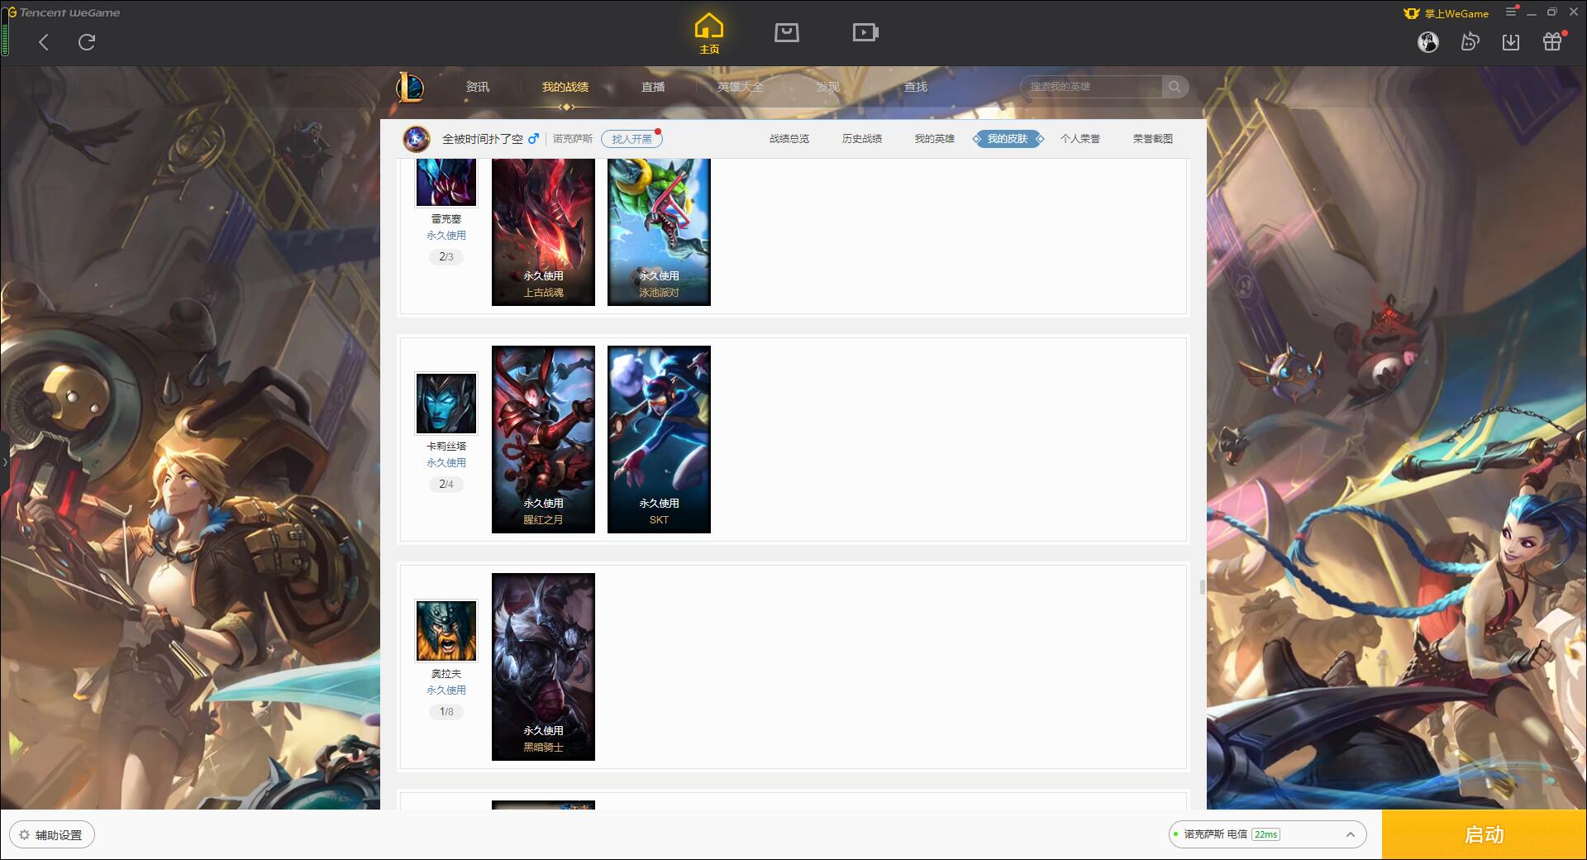Click the 启动 launch button

tap(1485, 835)
